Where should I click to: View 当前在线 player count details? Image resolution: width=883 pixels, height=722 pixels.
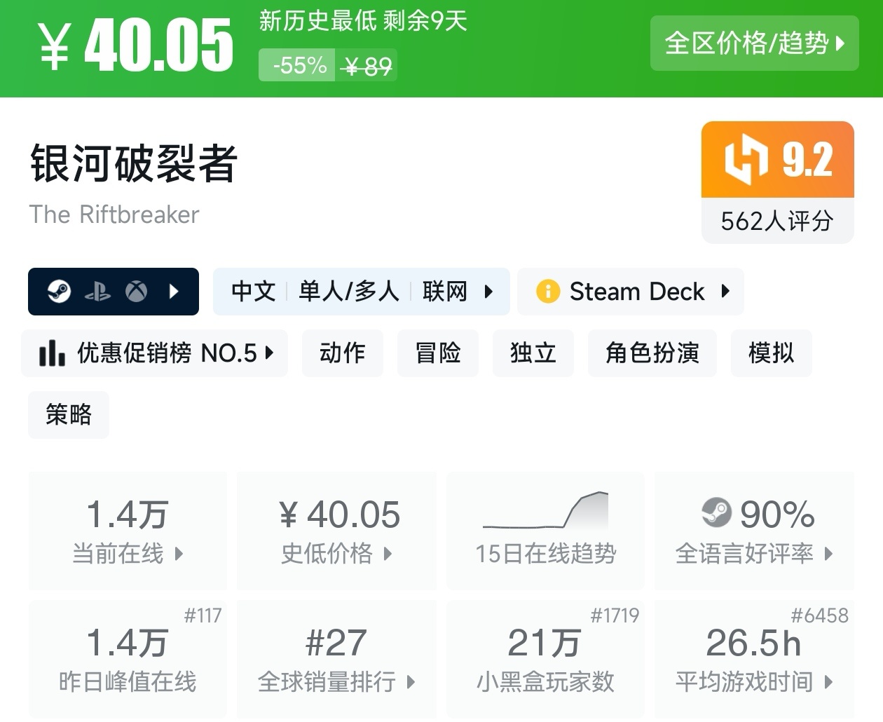128,530
